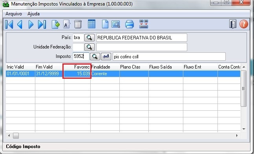This screenshot has height=154, width=254.
Task: Click the Fim Valid column header
Action: (49, 67)
